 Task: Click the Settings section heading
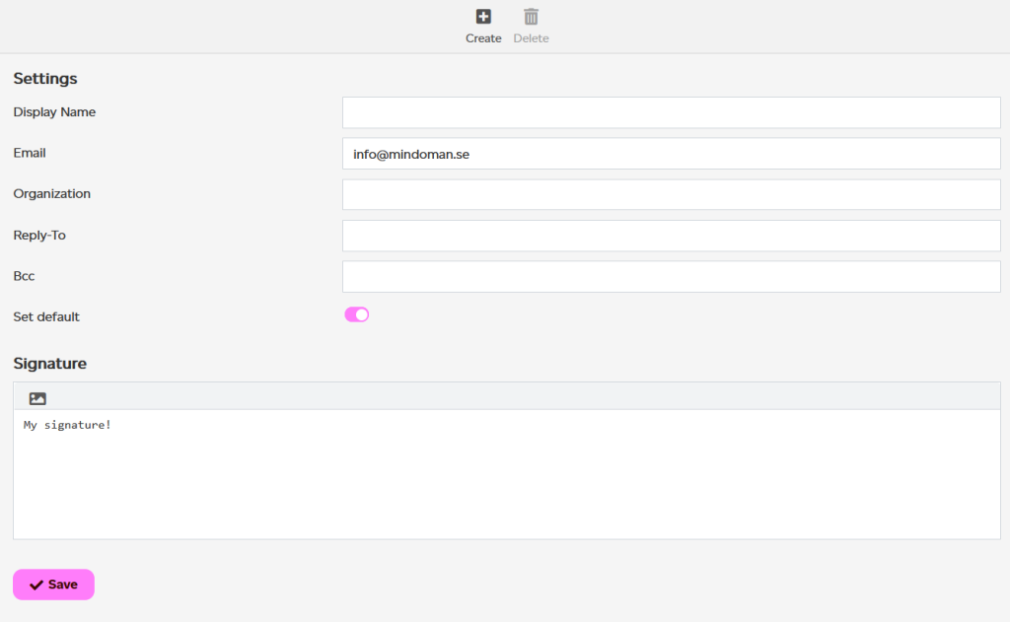(45, 79)
